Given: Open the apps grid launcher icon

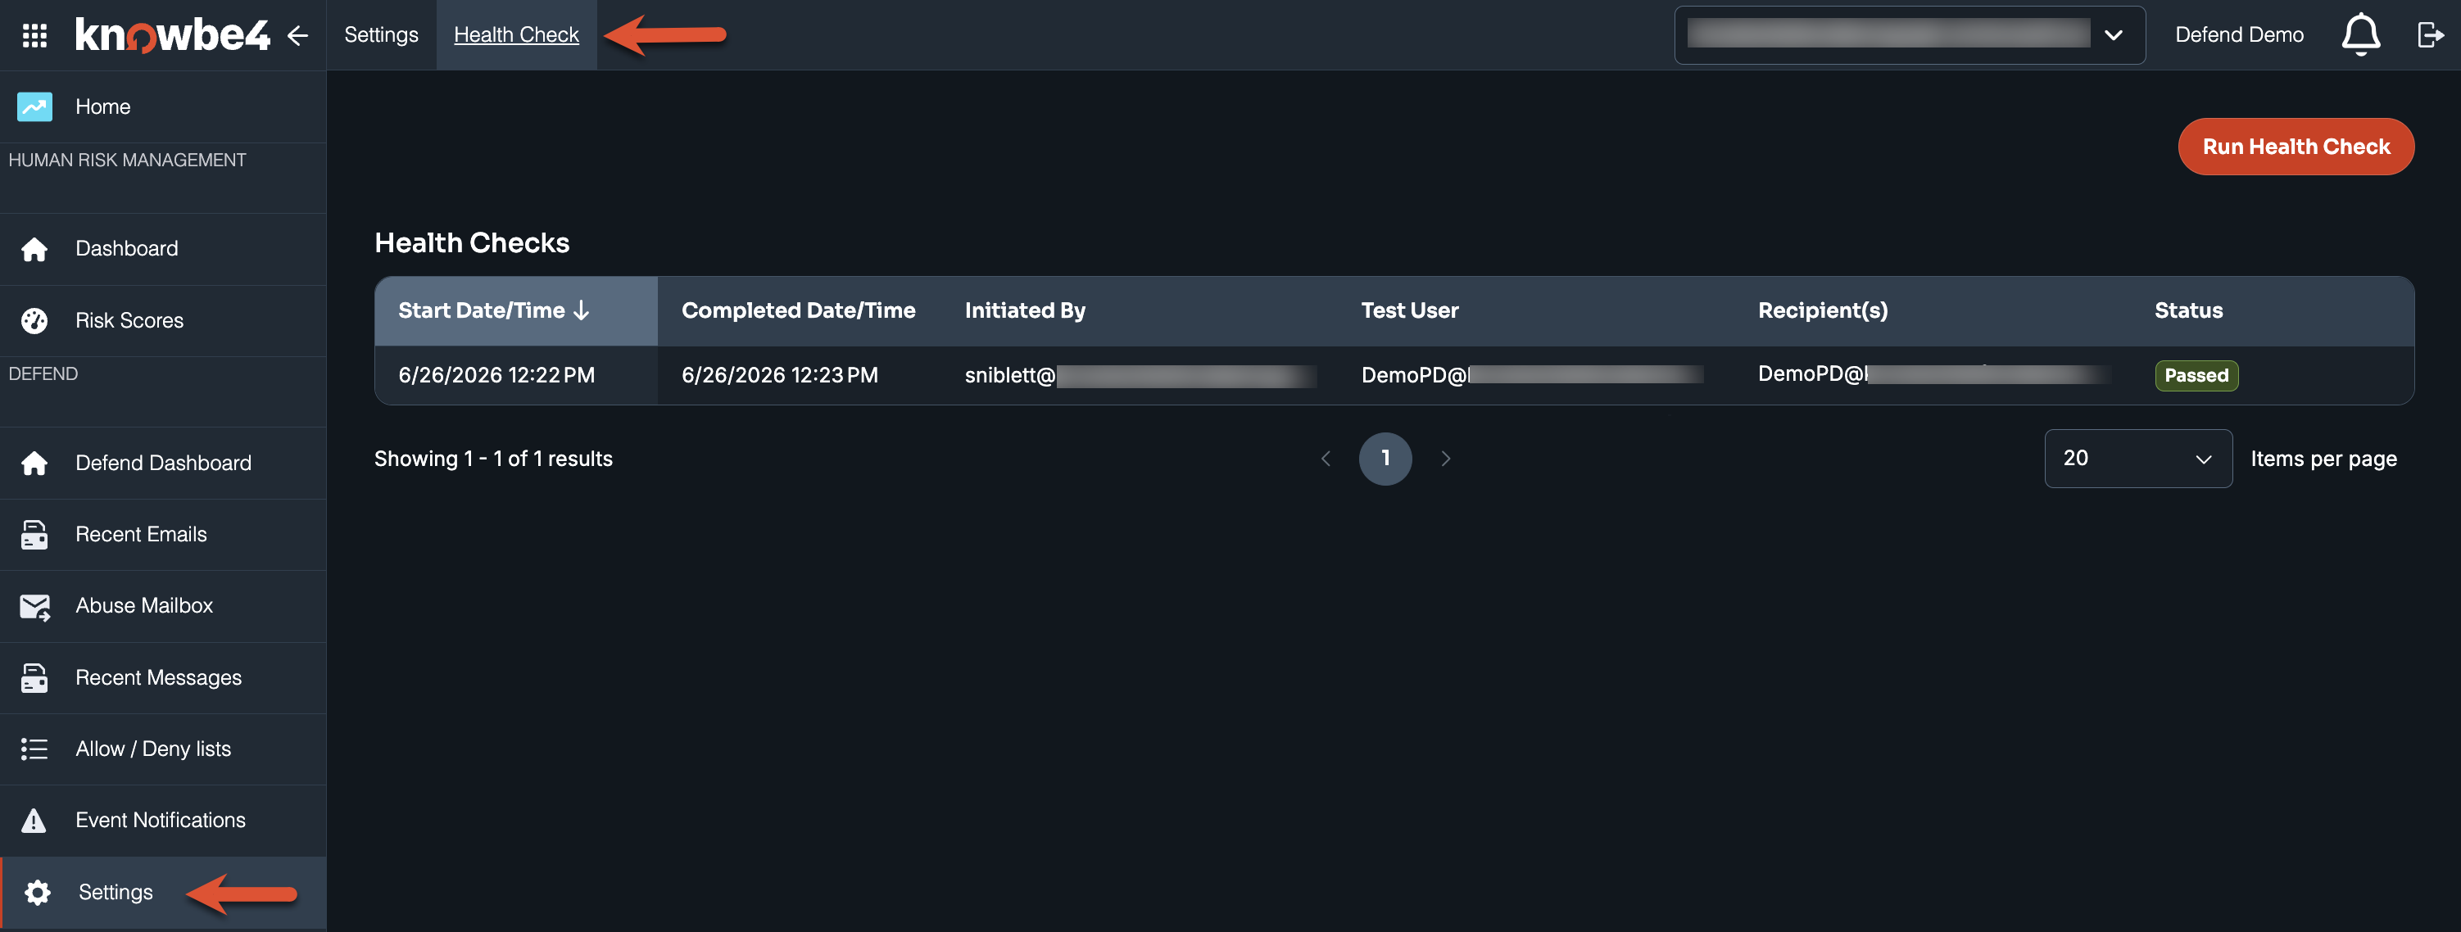Looking at the screenshot, I should tap(34, 35).
